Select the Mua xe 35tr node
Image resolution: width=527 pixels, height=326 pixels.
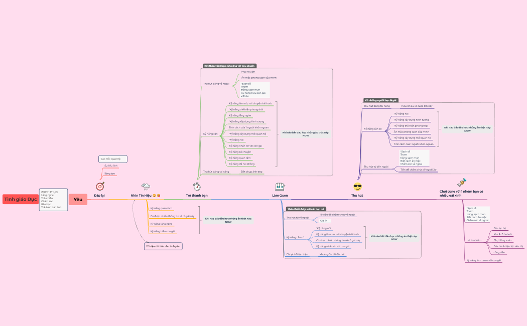pyautogui.click(x=248, y=72)
